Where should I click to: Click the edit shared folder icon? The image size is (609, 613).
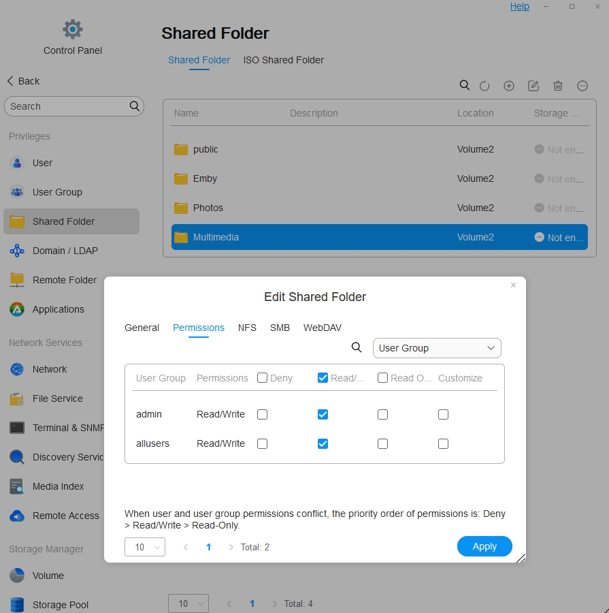coord(533,86)
